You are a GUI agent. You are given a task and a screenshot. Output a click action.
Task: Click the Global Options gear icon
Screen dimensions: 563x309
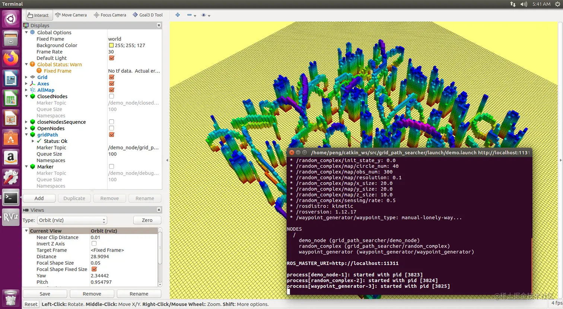tap(32, 32)
